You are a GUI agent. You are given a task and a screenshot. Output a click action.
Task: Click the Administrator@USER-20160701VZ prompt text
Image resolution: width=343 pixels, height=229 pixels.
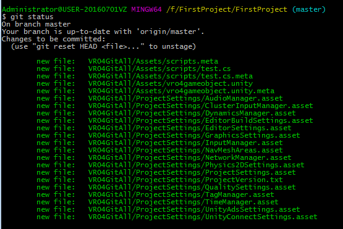(64, 9)
